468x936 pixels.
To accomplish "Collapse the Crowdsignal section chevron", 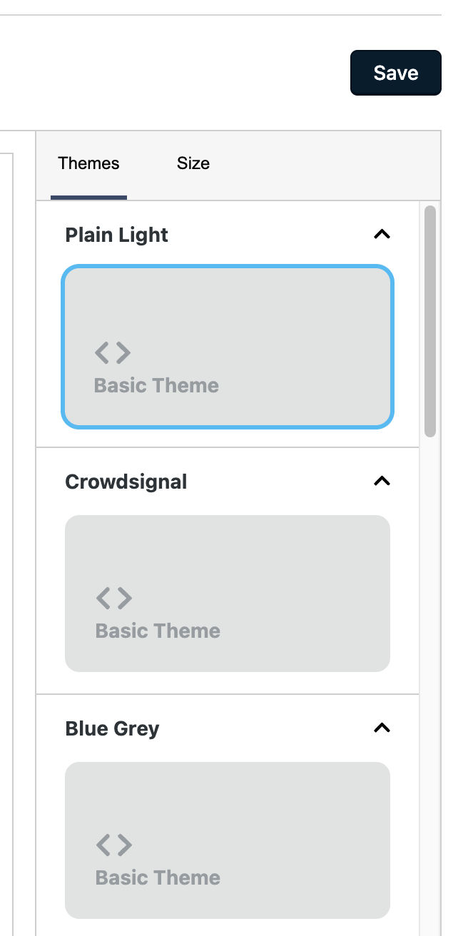I will (382, 481).
